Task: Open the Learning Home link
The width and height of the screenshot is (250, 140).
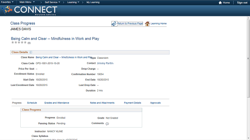Action: 159,23
